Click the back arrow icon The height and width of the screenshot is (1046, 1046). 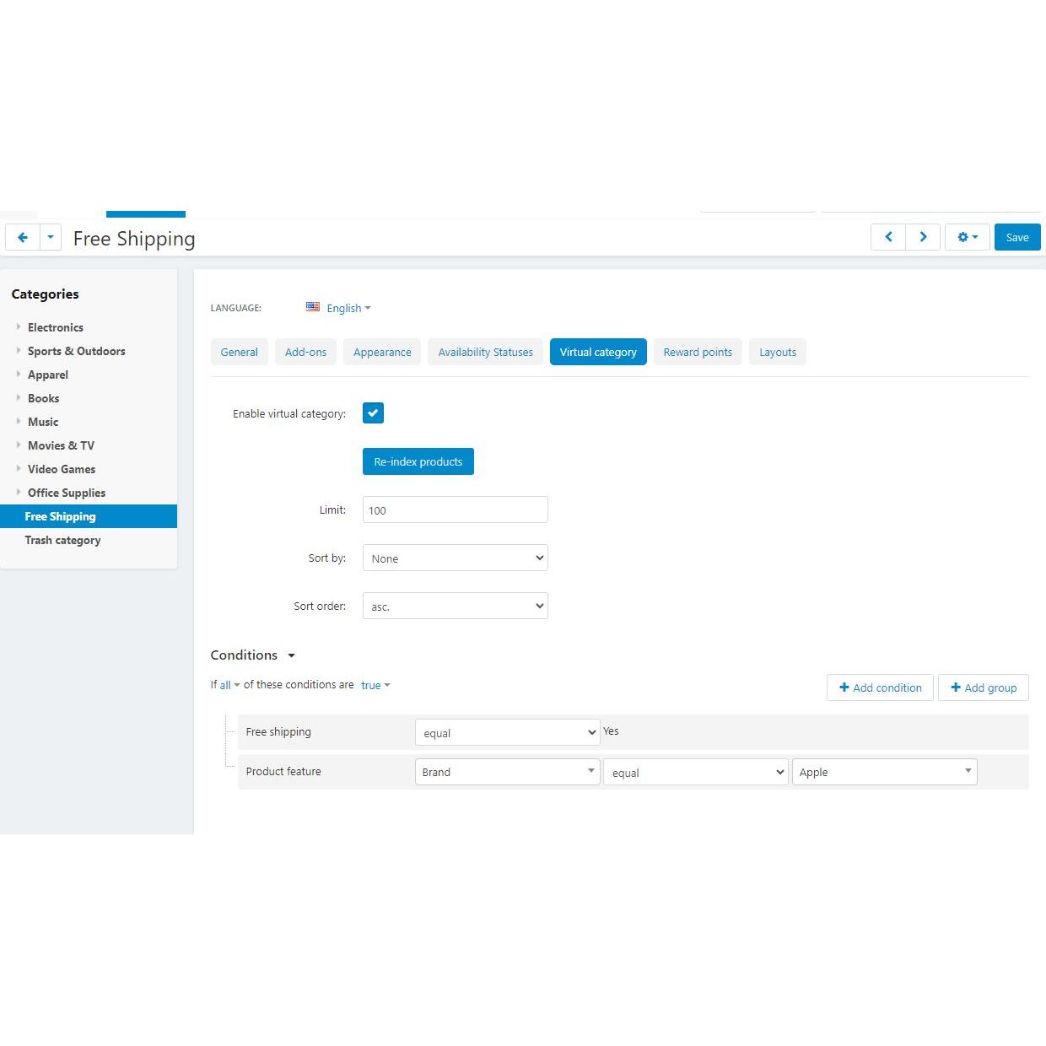tap(23, 238)
